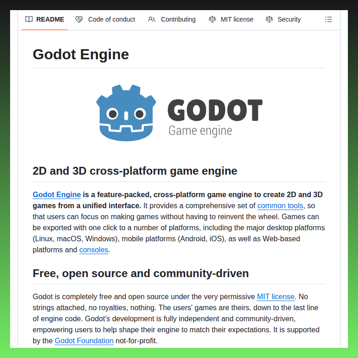Follow the Godot Engine link

tap(57, 194)
